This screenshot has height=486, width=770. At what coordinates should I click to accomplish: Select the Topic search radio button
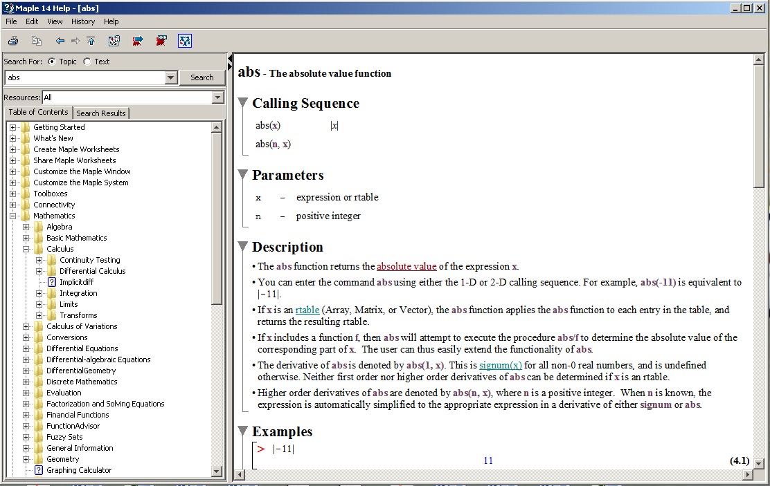click(x=51, y=62)
